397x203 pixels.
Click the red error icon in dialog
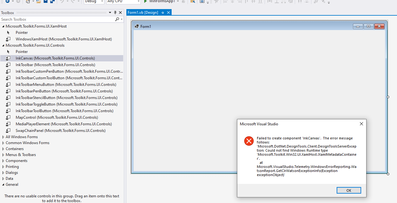249,141
